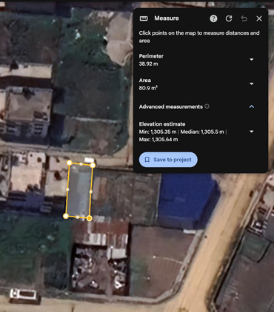Image resolution: width=274 pixels, height=312 pixels.
Task: Click the Save to project button
Action: 168,160
